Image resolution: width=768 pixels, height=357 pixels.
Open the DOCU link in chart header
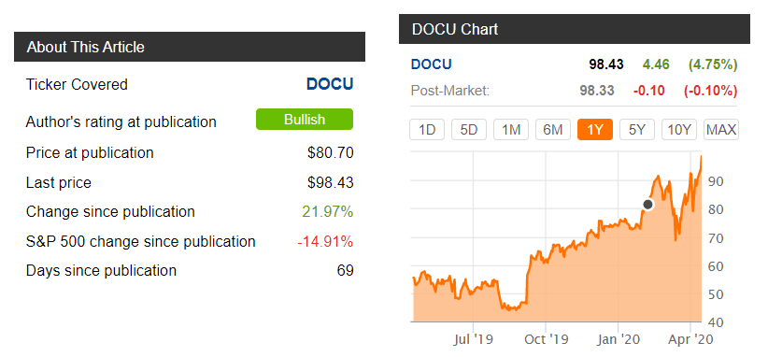[431, 64]
